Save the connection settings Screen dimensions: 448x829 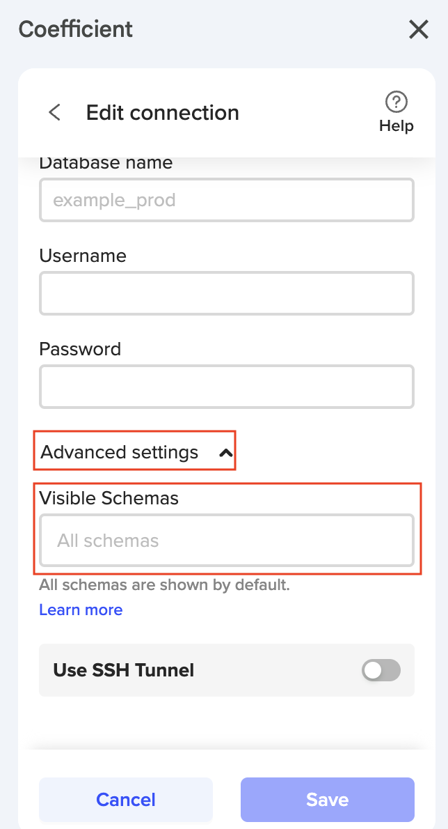(x=328, y=800)
